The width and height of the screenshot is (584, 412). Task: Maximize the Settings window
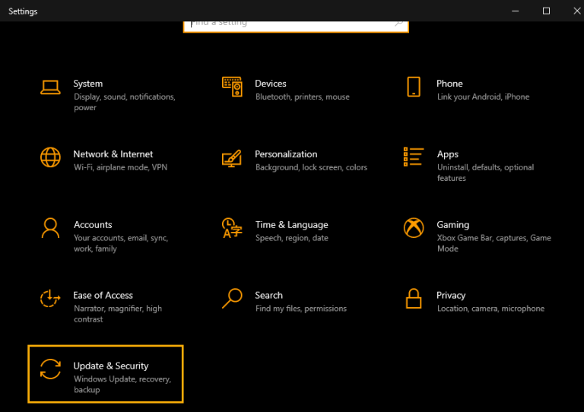tap(546, 11)
